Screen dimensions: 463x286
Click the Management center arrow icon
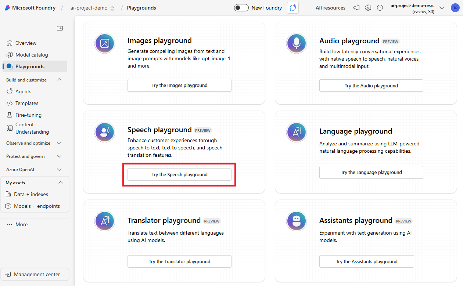point(8,274)
